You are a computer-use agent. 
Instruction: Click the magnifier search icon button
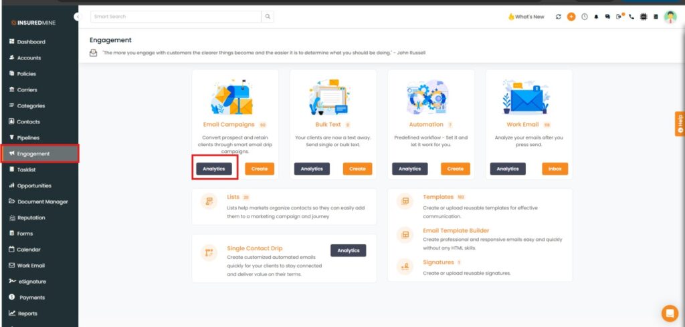click(268, 17)
